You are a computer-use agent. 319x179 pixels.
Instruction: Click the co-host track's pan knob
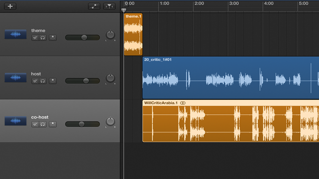(x=110, y=122)
